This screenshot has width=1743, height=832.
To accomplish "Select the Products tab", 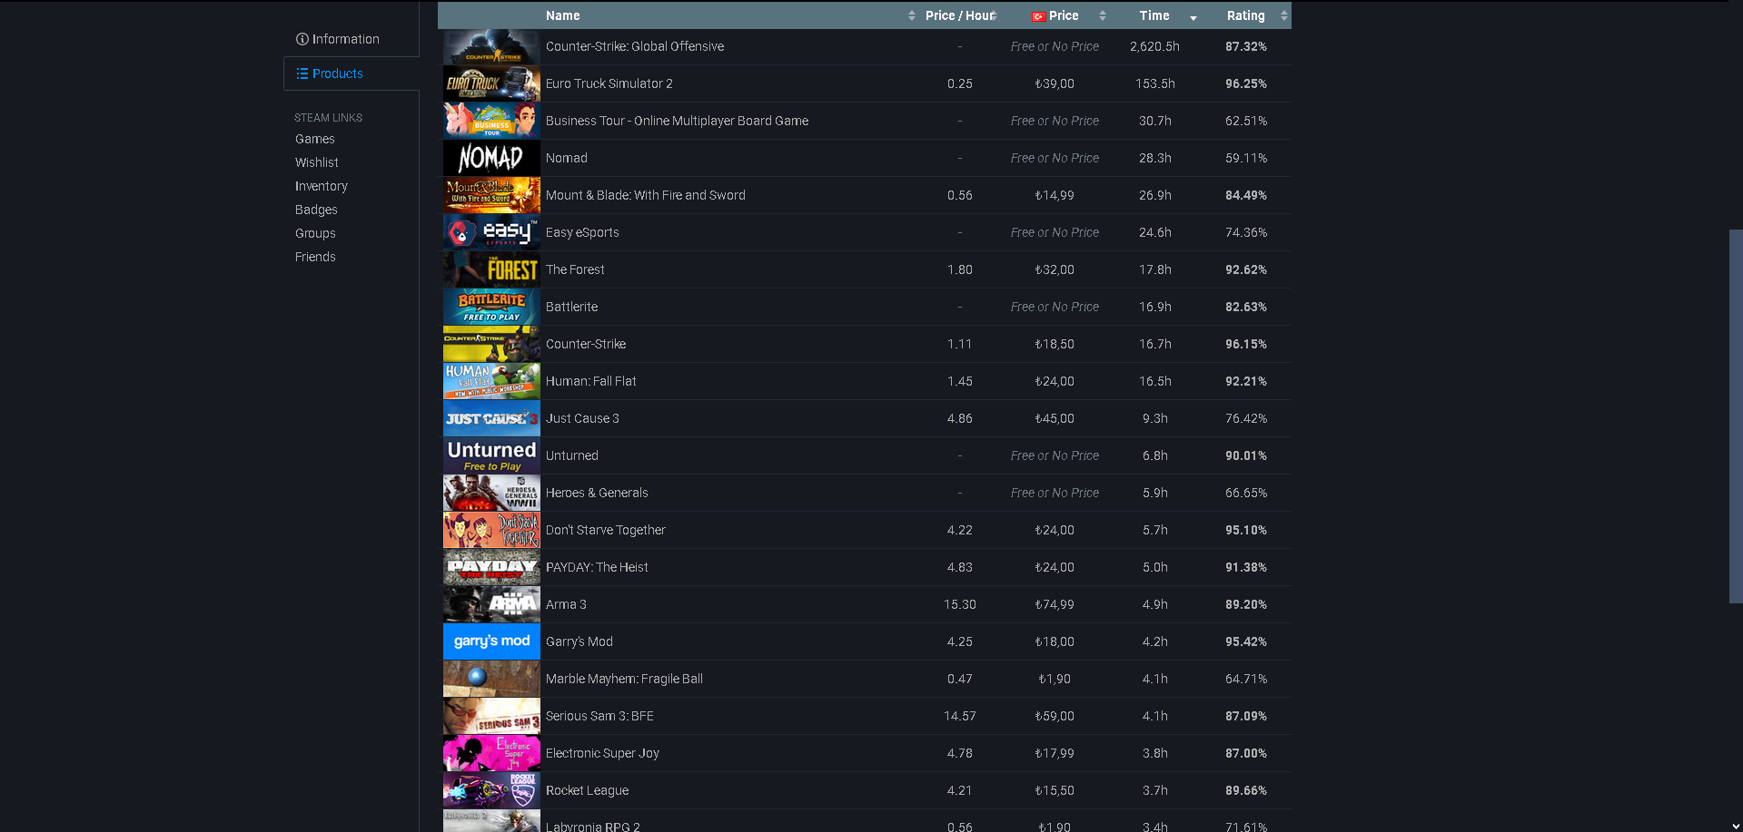I will [352, 73].
